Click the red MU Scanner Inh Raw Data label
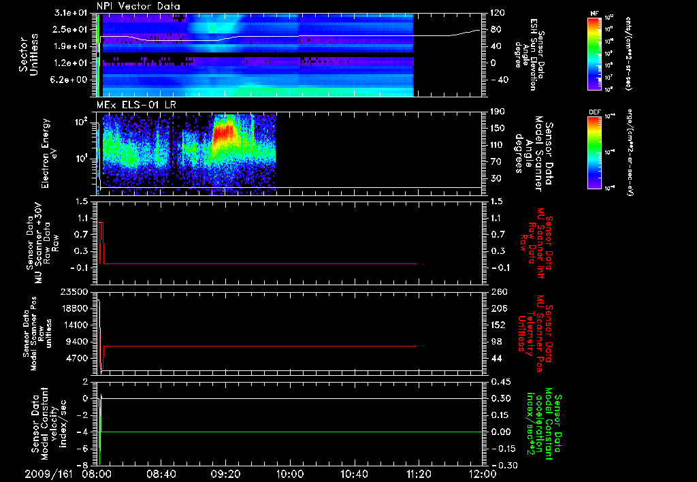This screenshot has width=697, height=482. 536,243
